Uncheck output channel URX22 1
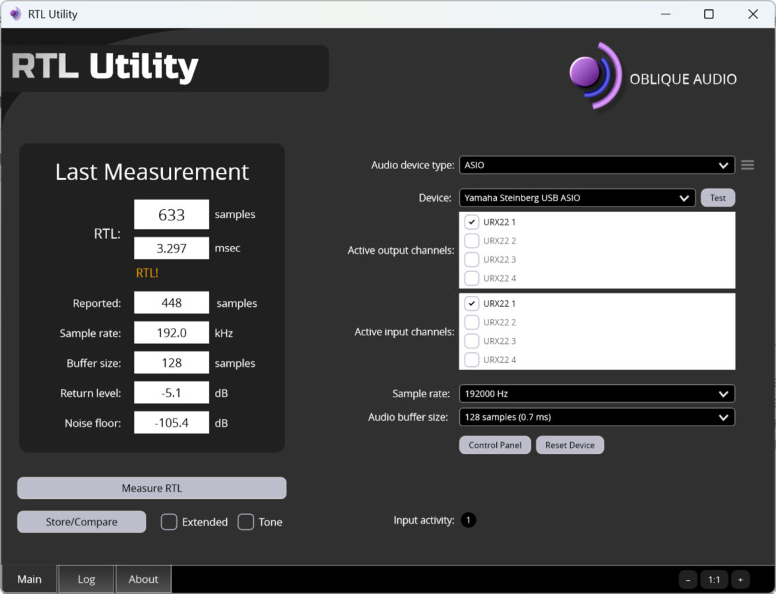776x594 pixels. pos(472,222)
